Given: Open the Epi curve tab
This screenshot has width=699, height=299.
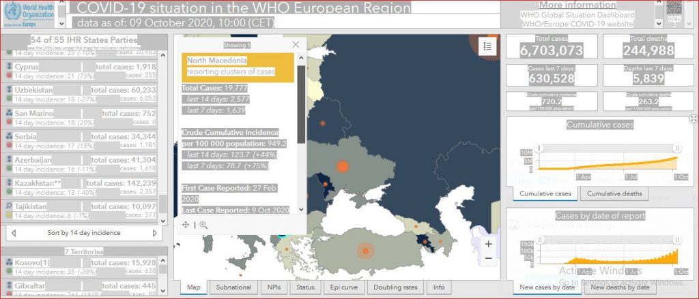Looking at the screenshot, I should click(x=345, y=287).
